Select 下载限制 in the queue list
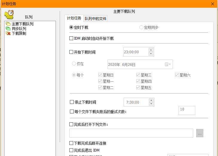The height and width of the screenshot is (156, 218). (x=19, y=33)
